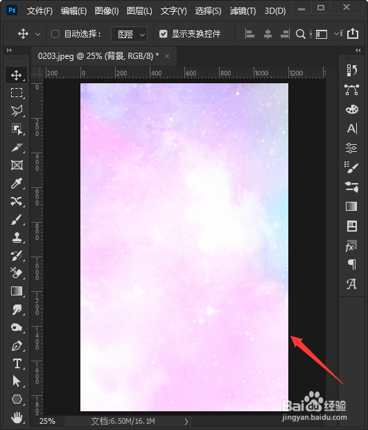Open the History panel icon
Screen dimensions: 368x430
(x=352, y=71)
